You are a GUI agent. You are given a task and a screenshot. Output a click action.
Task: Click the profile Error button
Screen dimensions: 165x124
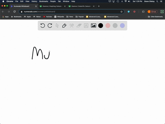pyautogui.click(x=153, y=12)
